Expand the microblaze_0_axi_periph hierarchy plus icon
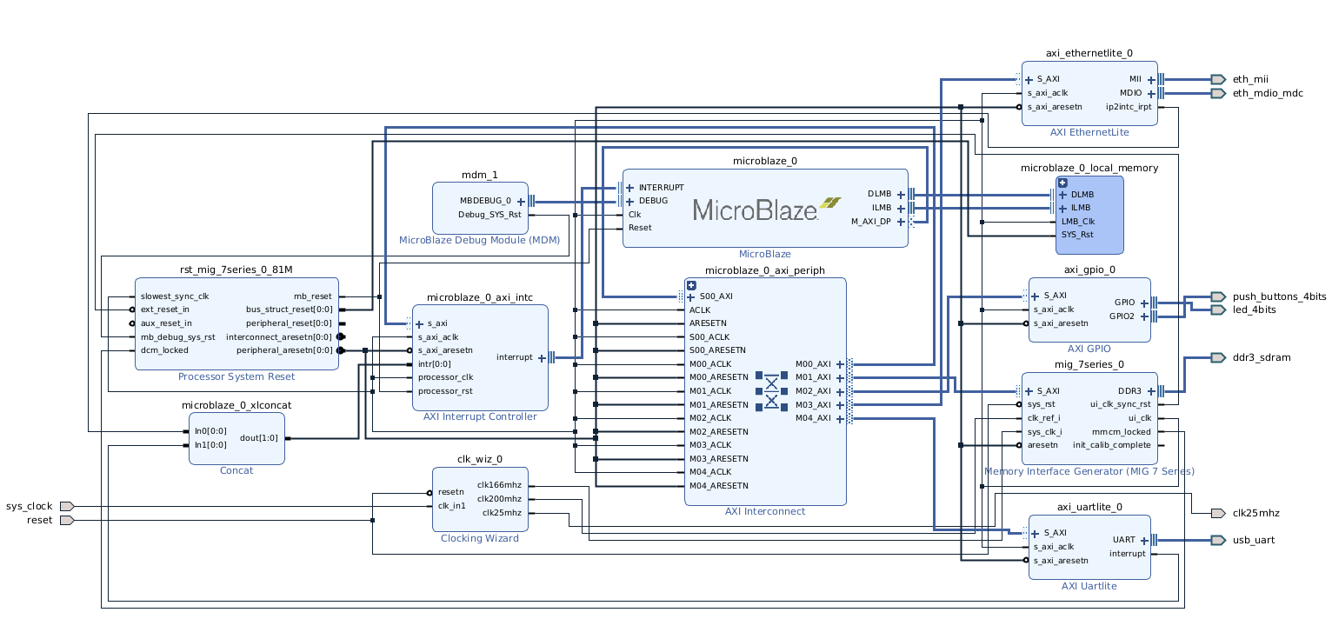This screenshot has height=619, width=1332. pyautogui.click(x=691, y=285)
